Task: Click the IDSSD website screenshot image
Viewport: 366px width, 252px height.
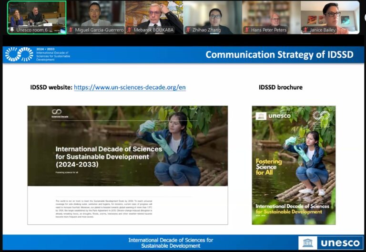Action: tap(128, 165)
